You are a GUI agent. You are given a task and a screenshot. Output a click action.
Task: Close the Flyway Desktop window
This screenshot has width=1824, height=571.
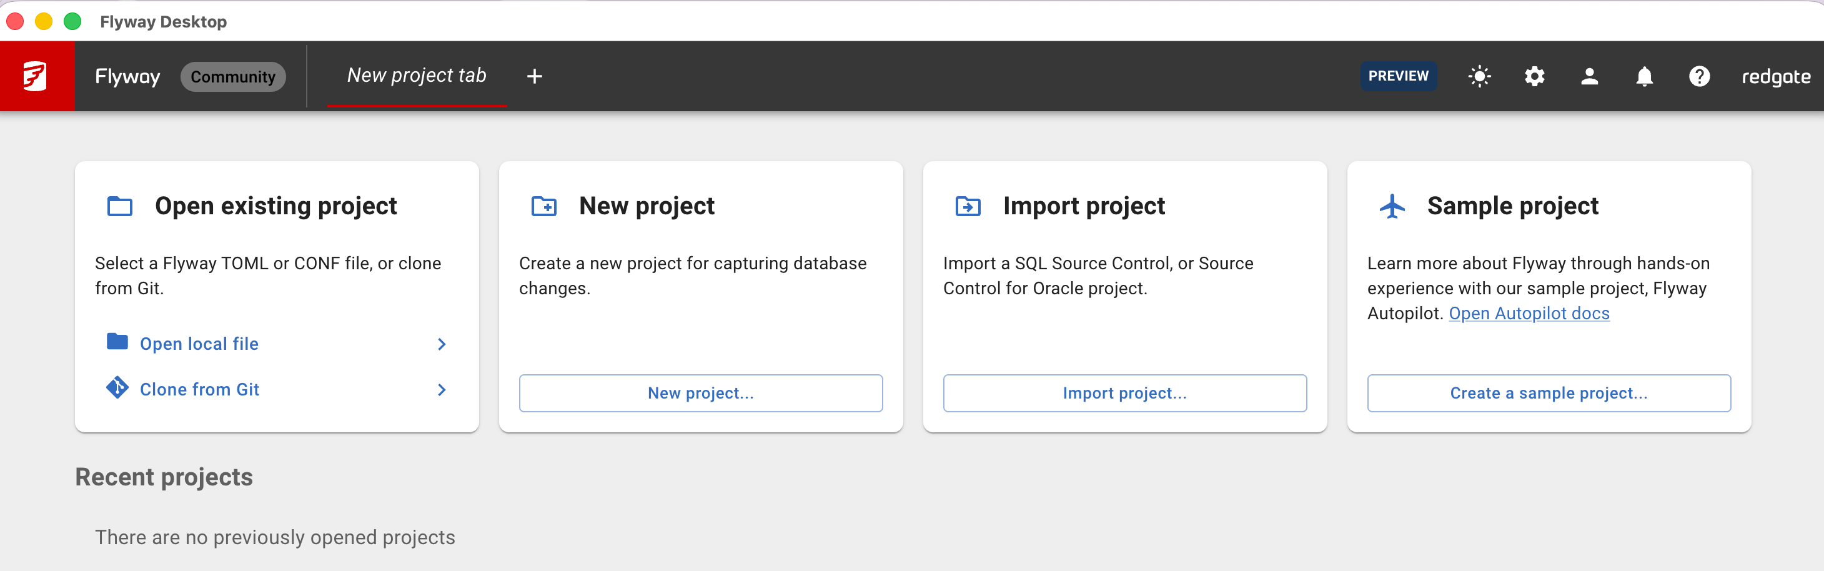pyautogui.click(x=15, y=21)
